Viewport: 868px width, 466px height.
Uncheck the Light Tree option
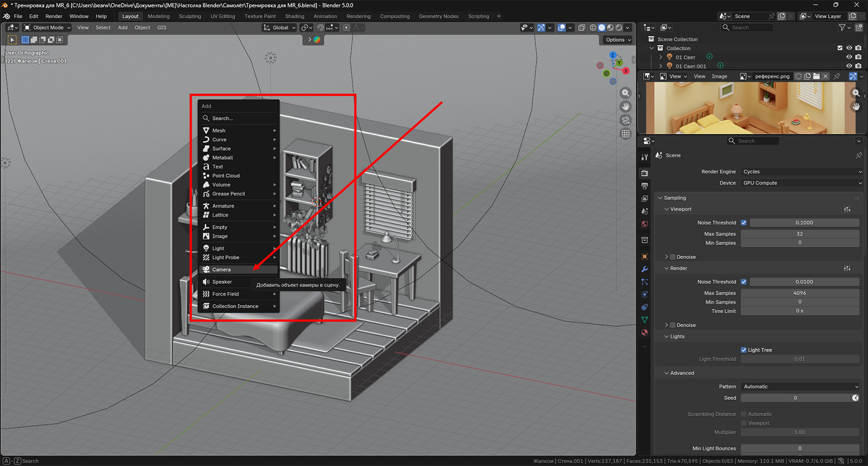(744, 350)
